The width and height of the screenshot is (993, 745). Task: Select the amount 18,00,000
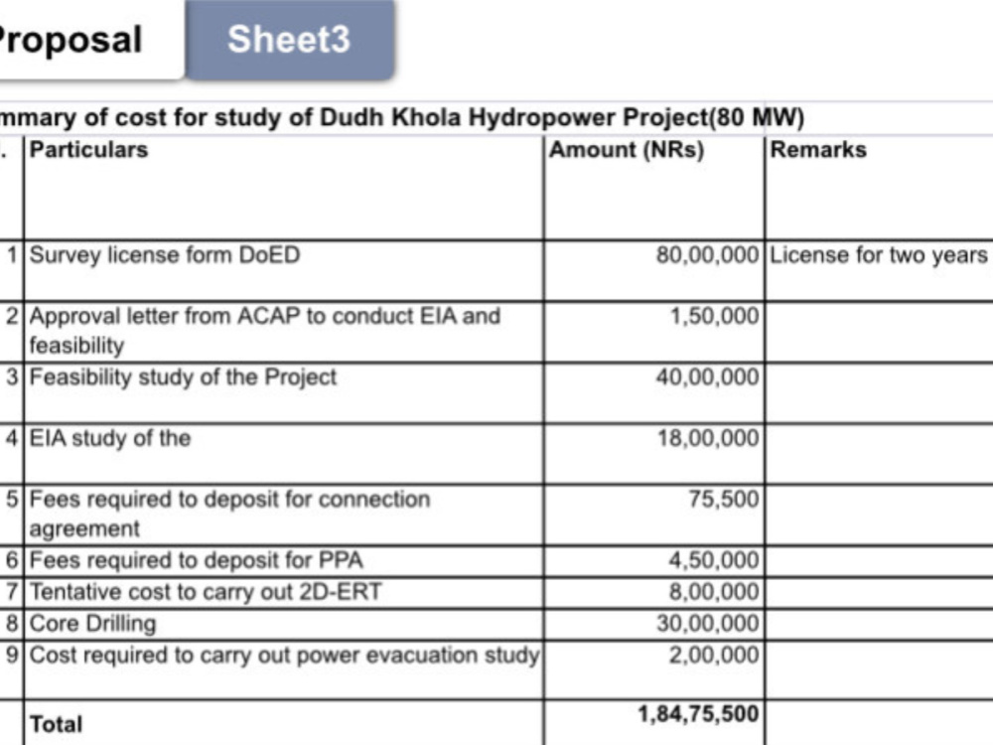(x=654, y=454)
